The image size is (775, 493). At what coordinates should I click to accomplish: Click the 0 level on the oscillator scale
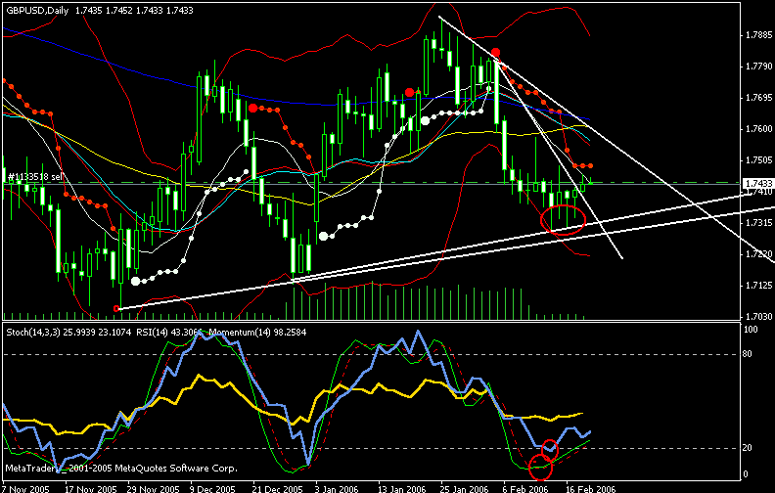pyautogui.click(x=746, y=474)
